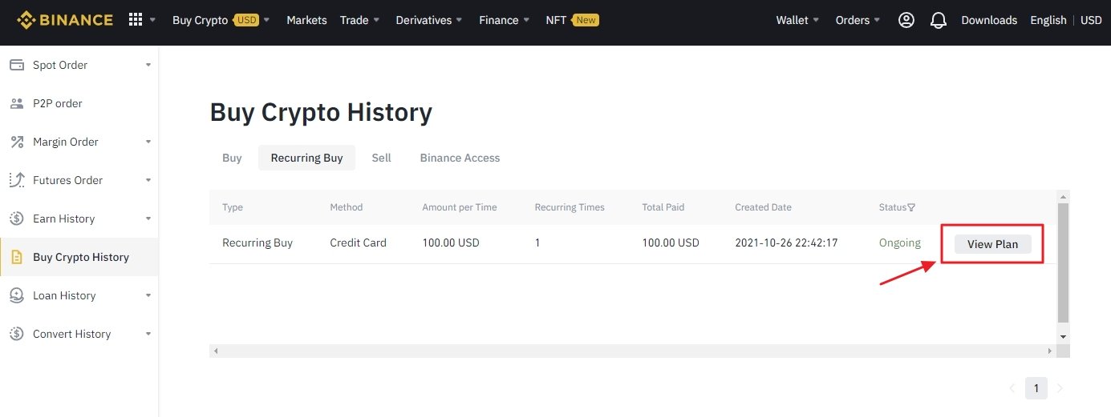Click the Downloads link
The height and width of the screenshot is (417, 1111).
(989, 20)
